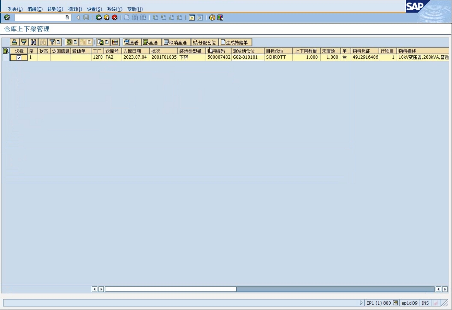Click the grid layout change icon
452x310 pixels.
(115, 42)
